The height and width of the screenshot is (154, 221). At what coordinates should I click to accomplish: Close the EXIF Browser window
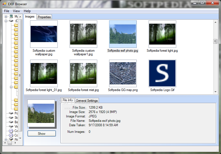(x=213, y=3)
